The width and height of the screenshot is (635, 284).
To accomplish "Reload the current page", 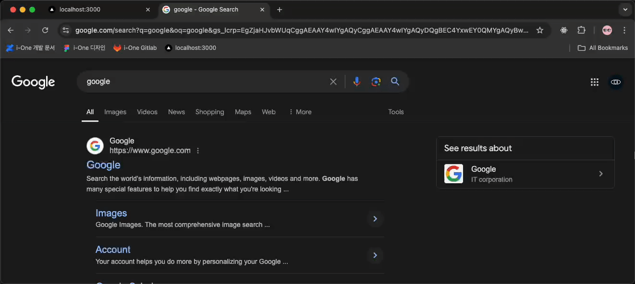I will (x=45, y=30).
